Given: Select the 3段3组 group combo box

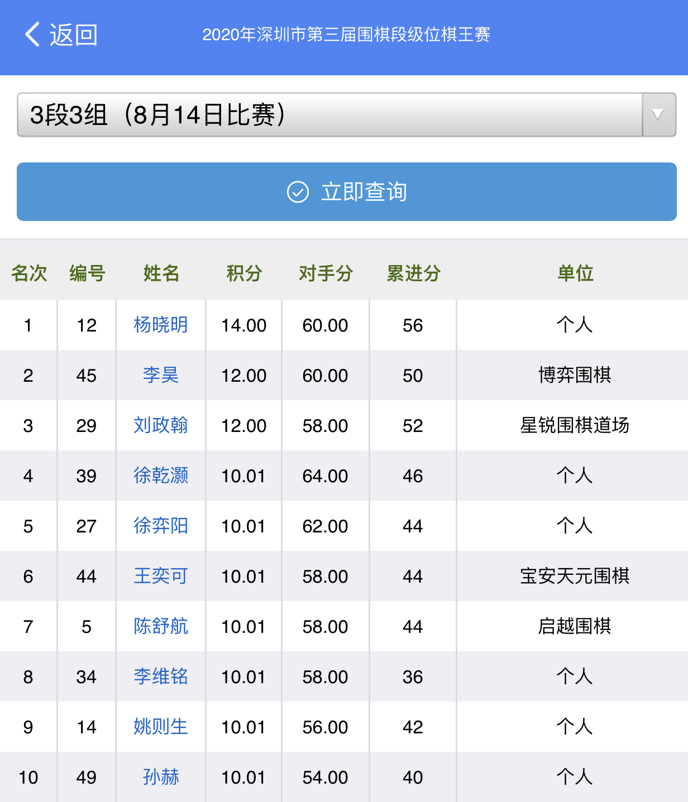Looking at the screenshot, I should (x=329, y=115).
